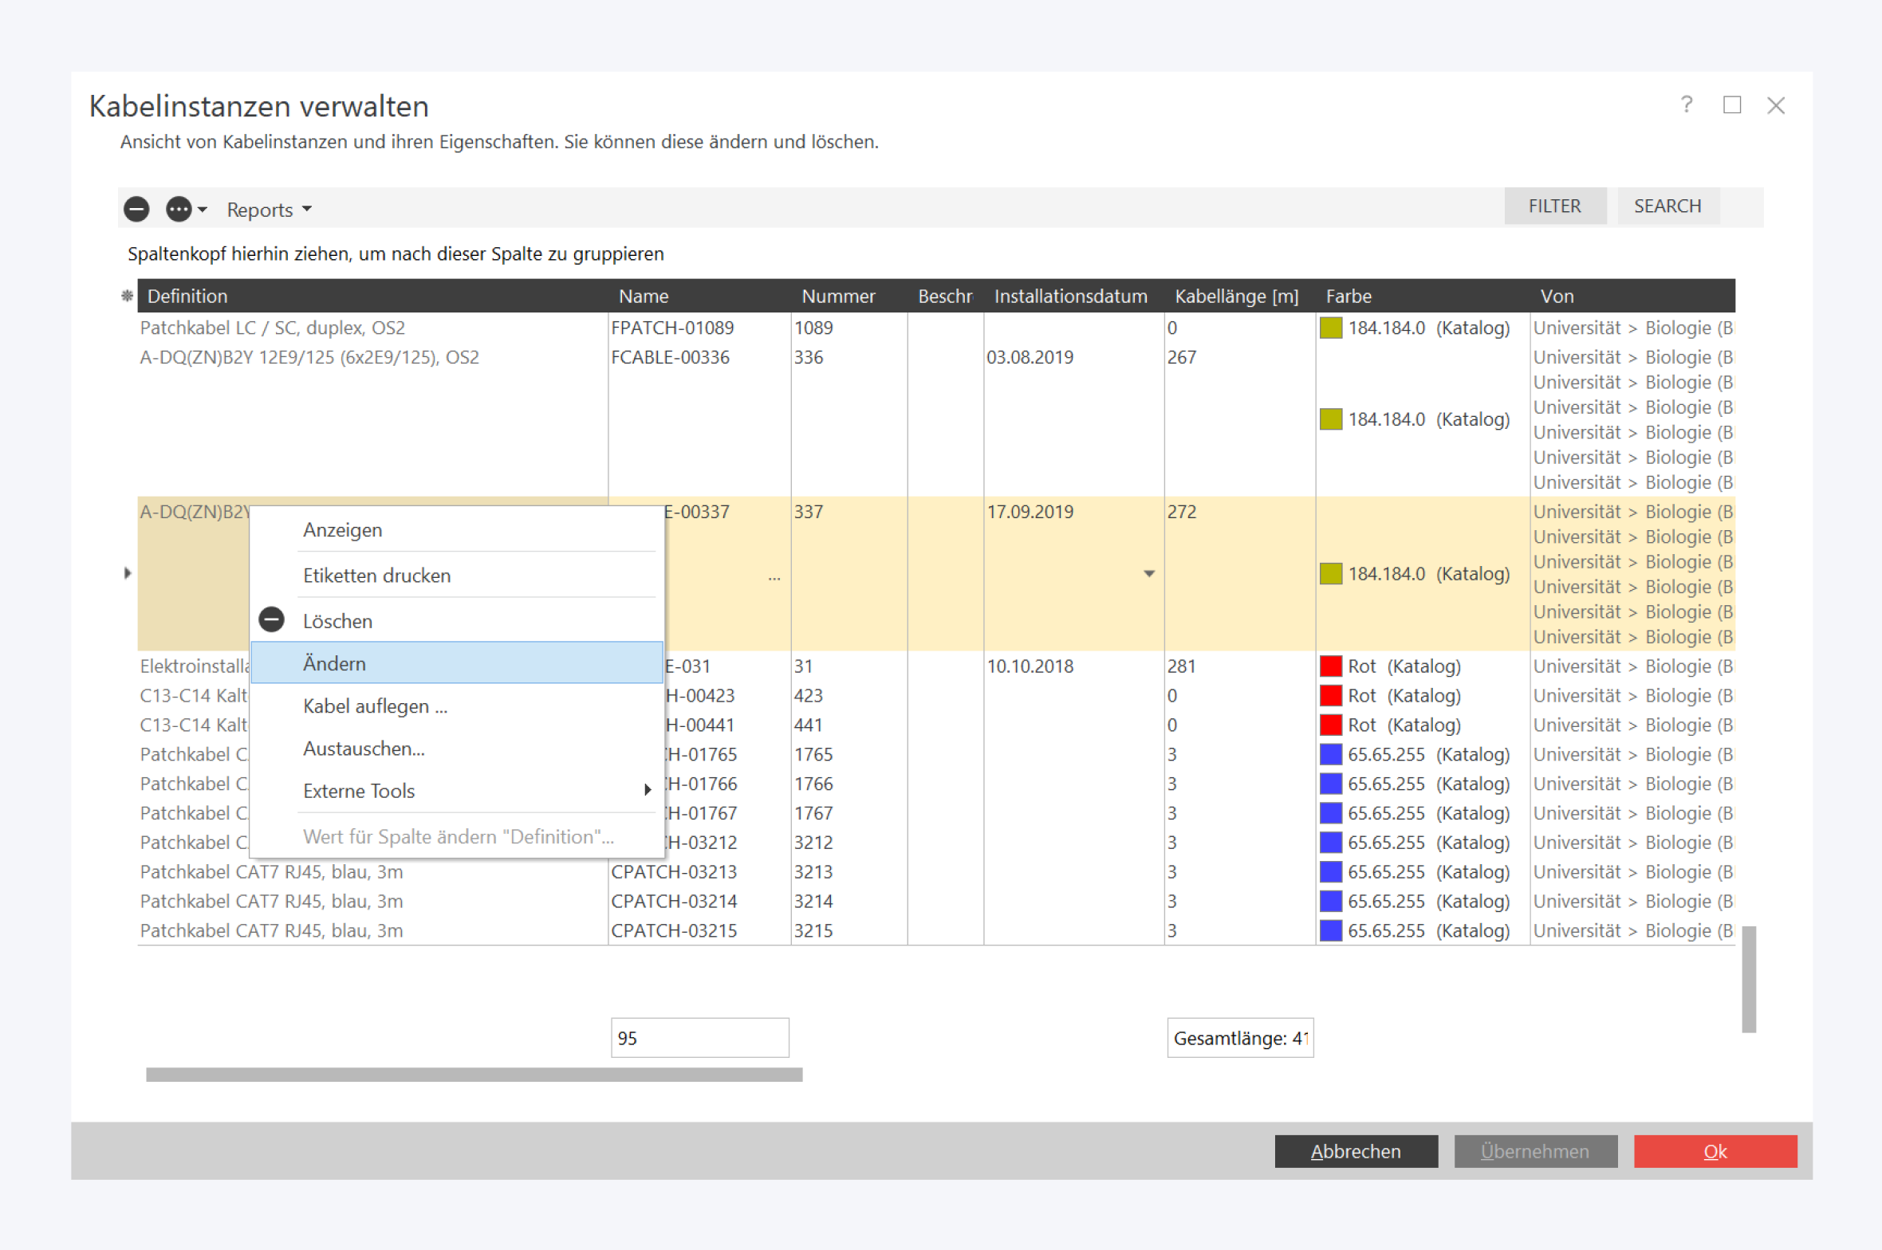This screenshot has height=1250, width=1882.
Task: Click the ellipsis button in Name cell
Action: click(x=774, y=576)
